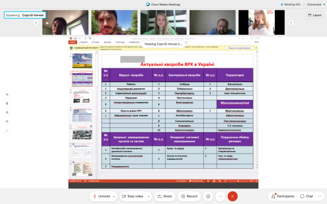The height and width of the screenshot is (204, 327).
Task: Zoom in on shared content
Action: point(7,112)
